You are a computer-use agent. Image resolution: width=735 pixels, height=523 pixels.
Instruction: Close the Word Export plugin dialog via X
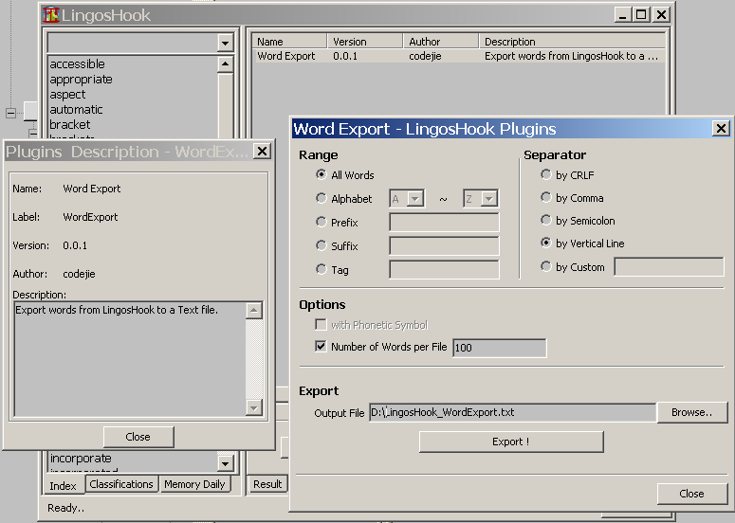(x=721, y=129)
